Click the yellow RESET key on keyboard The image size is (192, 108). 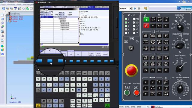(38, 105)
